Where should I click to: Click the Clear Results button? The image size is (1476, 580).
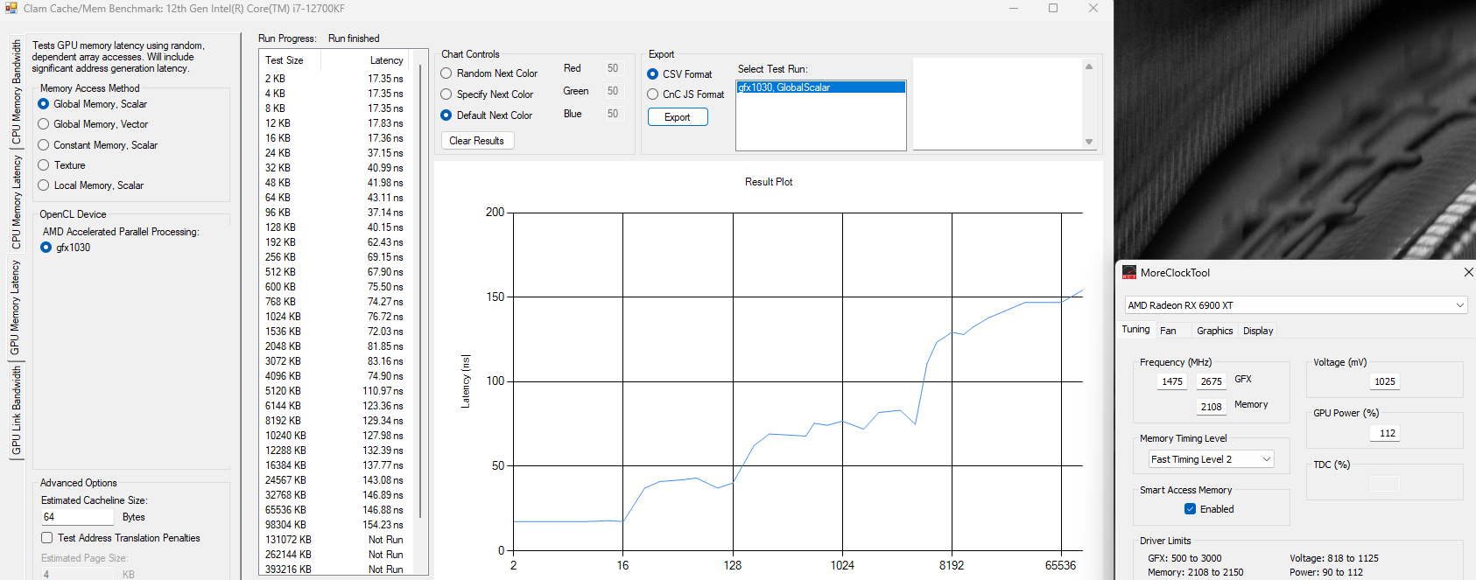tap(477, 141)
